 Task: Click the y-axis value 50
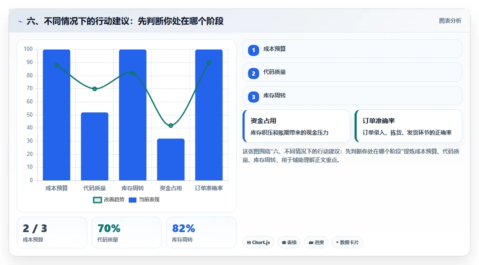30,115
